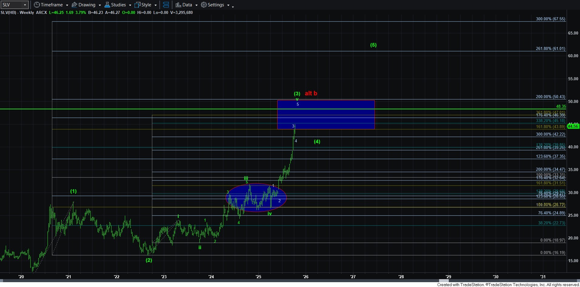580x287 pixels.
Task: Click the stacked panels icon in toolbar
Action: (166, 5)
